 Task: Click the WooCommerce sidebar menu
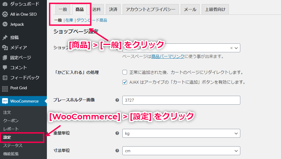point(23,101)
